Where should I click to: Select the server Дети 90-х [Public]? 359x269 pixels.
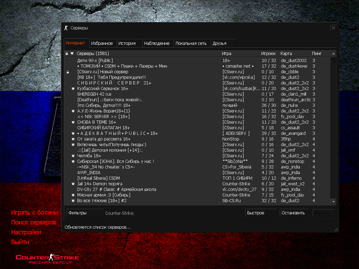point(197,61)
